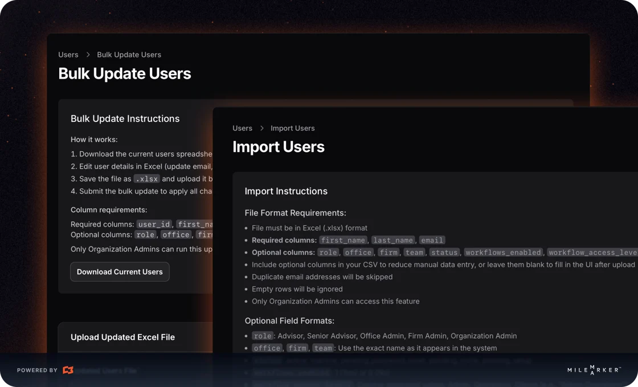Click the Import Instructions section title

[286, 191]
